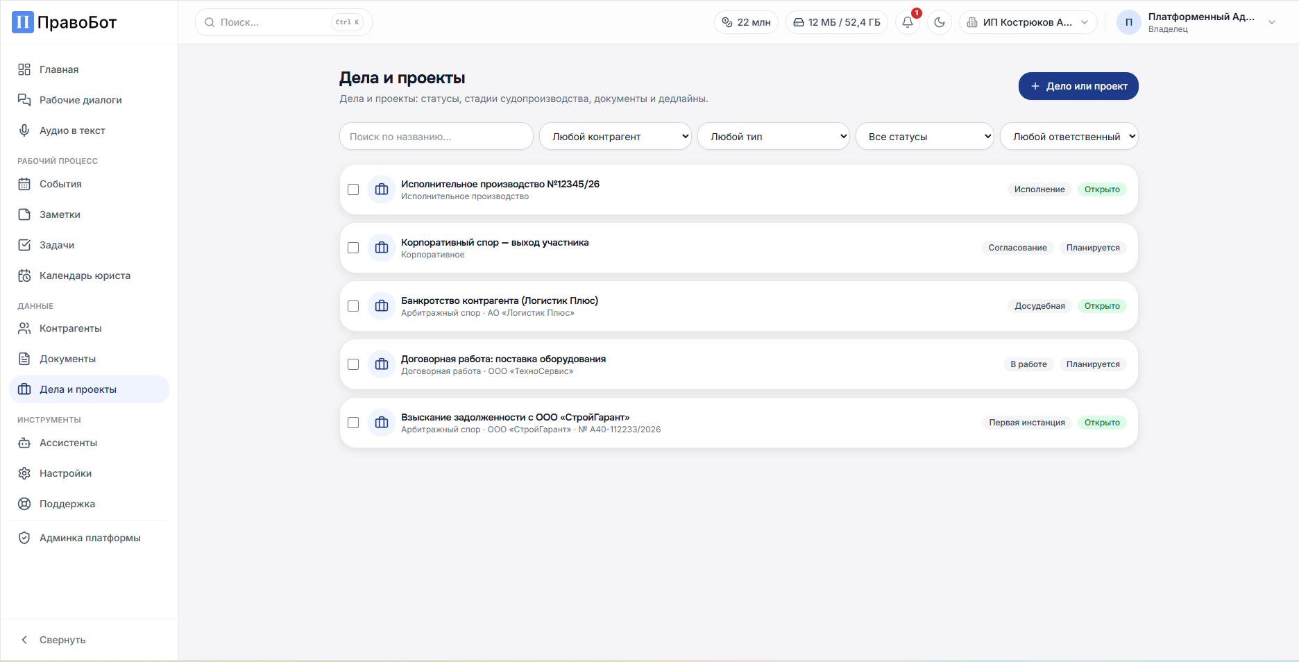This screenshot has height=662, width=1299.
Task: Click the Заметки note icon
Action: tap(24, 214)
